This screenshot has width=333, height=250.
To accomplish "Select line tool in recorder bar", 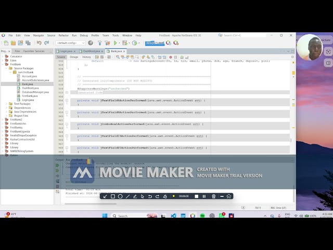I will [127, 196].
